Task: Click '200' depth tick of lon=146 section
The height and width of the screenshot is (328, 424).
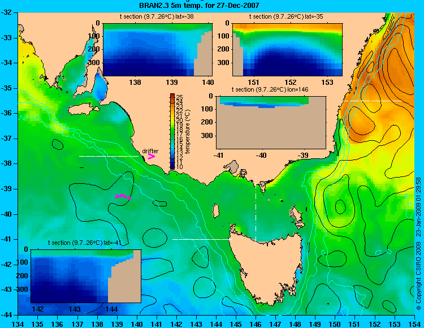Action: (207, 122)
